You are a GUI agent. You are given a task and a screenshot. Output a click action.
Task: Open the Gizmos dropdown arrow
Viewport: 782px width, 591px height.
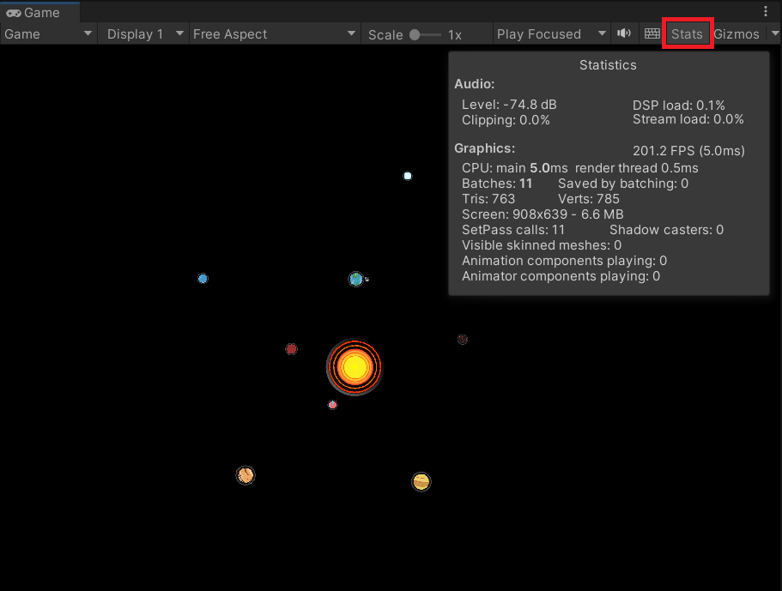coord(773,34)
